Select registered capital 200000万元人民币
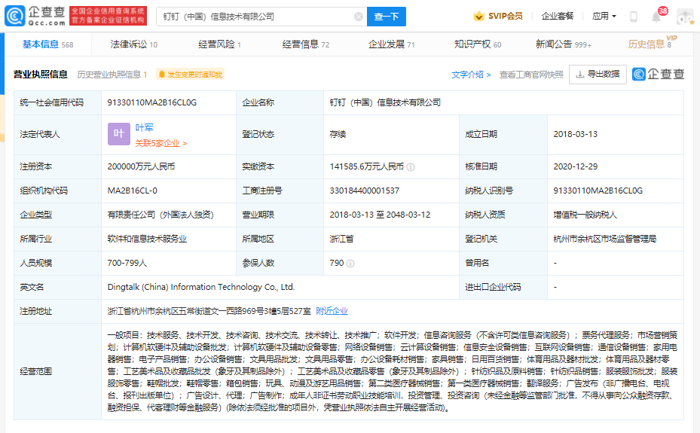This screenshot has height=433, width=700. pos(141,166)
